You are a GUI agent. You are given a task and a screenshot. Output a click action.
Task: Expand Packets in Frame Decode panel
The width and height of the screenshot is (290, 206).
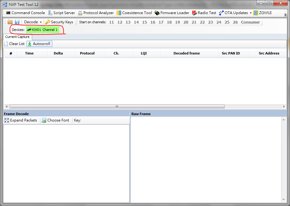[21, 120]
